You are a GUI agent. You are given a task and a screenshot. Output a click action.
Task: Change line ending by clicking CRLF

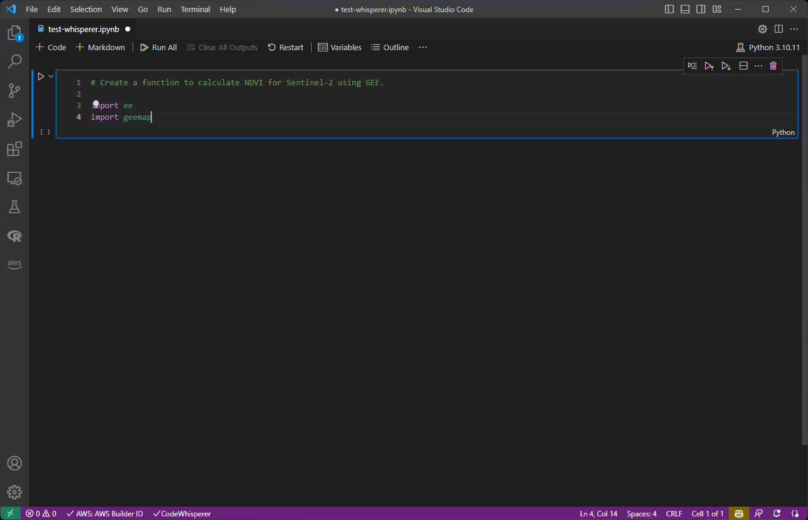pyautogui.click(x=674, y=513)
